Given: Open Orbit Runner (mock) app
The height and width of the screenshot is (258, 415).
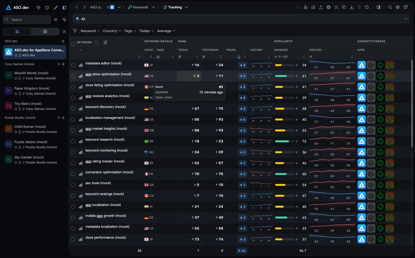Looking at the screenshot, I should click(35, 129).
